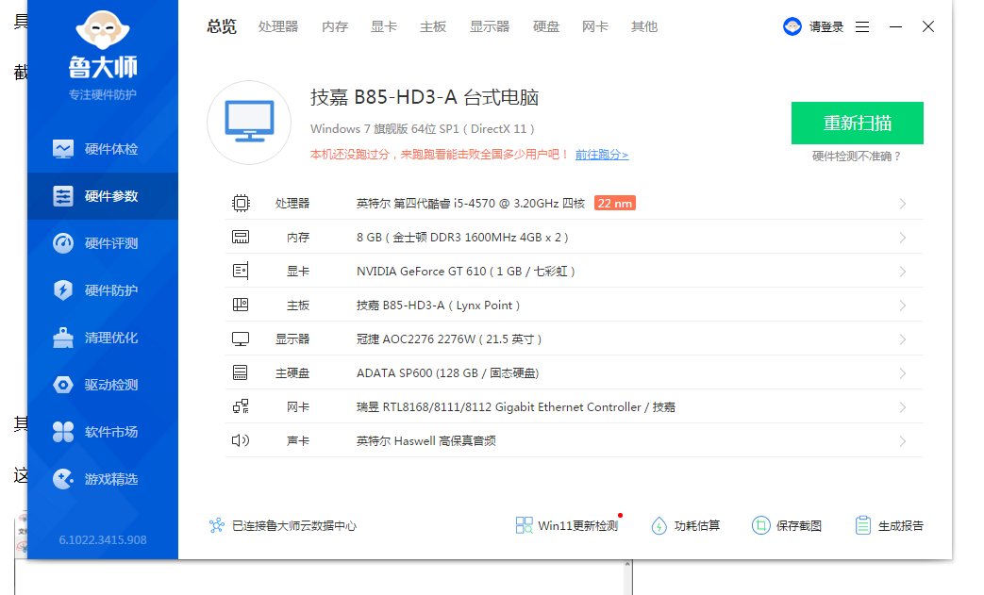Open the 硬件体检 sidebar item
Viewport: 984px width, 595px height.
pos(102,149)
